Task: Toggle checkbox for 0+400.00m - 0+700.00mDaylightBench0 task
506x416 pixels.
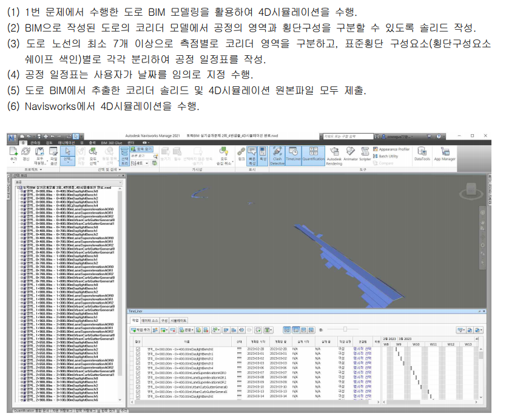Action: tap(138, 397)
